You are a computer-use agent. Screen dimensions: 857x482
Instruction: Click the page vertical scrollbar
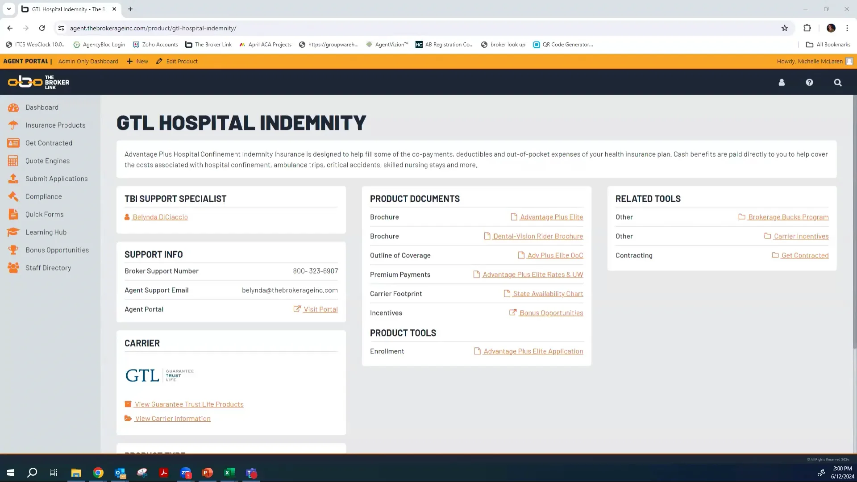click(x=854, y=223)
